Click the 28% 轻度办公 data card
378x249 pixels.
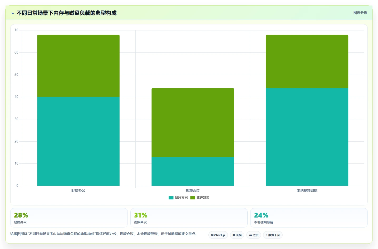point(69,218)
